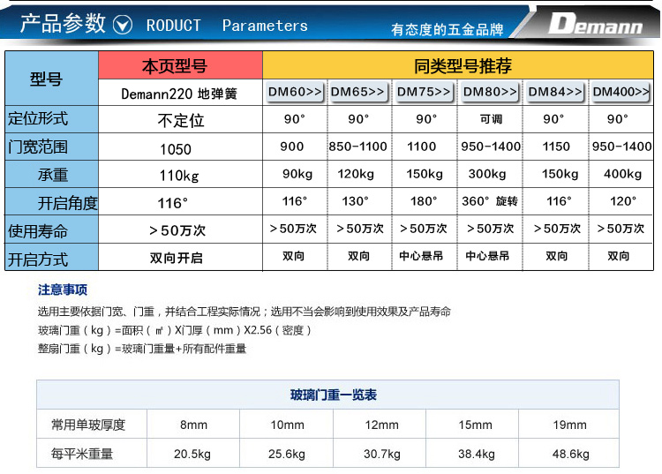662x474 pixels.
Task: Open the DM84>> model link
Action: (555, 92)
